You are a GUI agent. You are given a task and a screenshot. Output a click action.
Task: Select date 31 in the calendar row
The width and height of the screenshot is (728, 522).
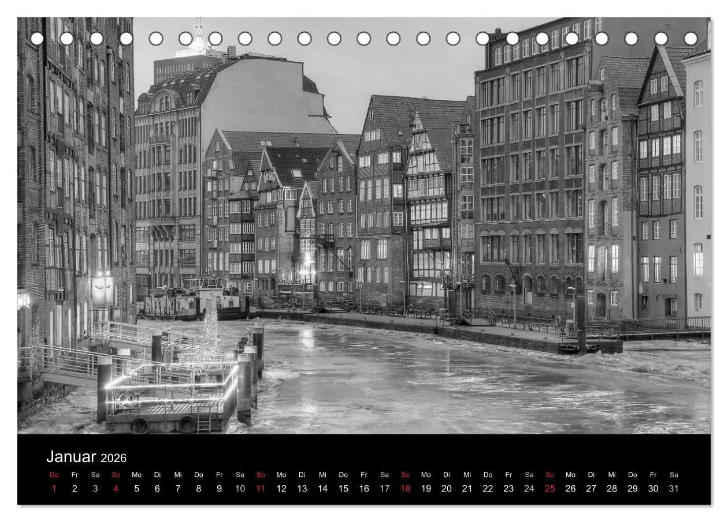[674, 489]
